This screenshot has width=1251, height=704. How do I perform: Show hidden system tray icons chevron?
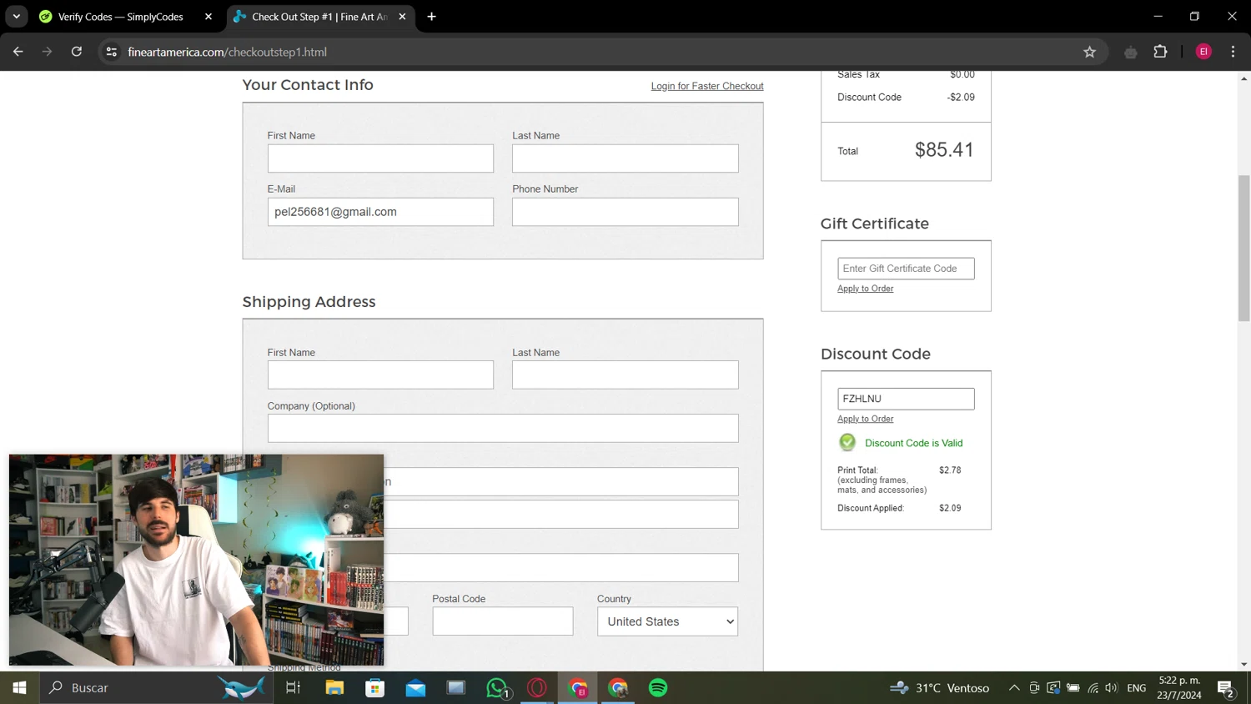pos(1014,687)
